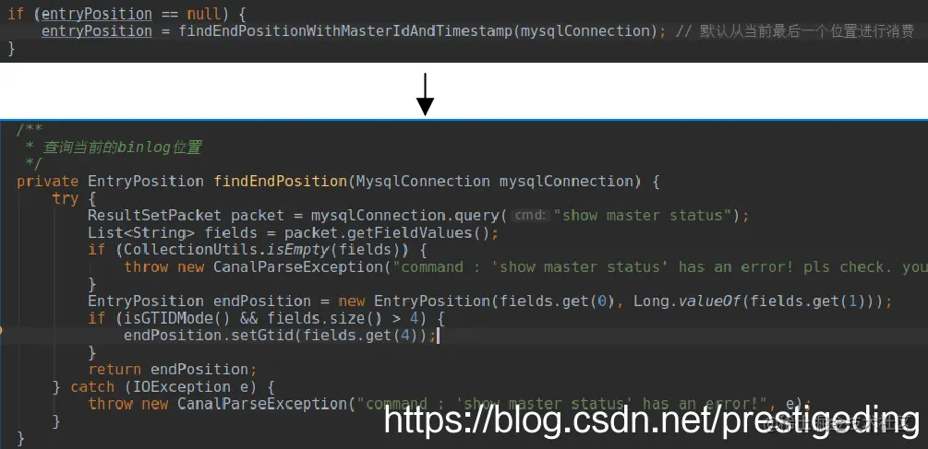
Task: Click the CollectionUtils.isEmpty call
Action: (x=225, y=250)
